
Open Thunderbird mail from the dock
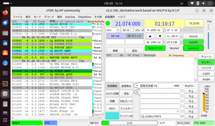tap(5, 23)
